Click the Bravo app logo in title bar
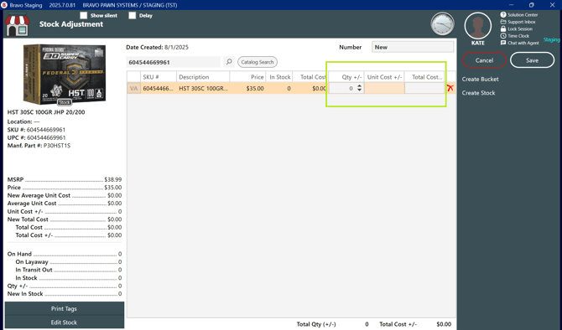562x330 pixels. click(4, 5)
